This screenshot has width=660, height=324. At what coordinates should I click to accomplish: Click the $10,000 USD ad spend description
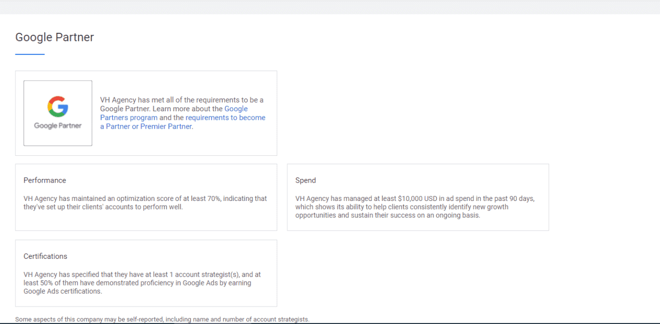click(415, 207)
